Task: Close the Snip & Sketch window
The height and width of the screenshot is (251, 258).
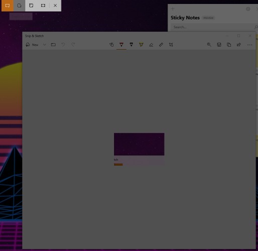Action: (x=250, y=36)
